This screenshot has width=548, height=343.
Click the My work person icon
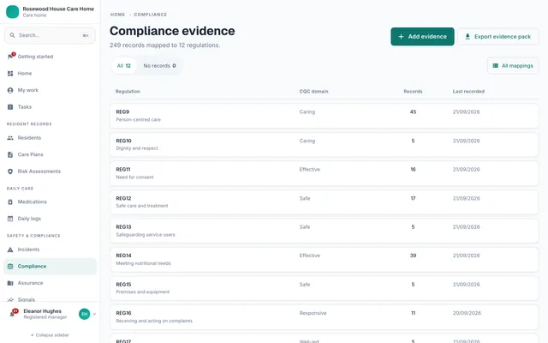tap(10, 90)
